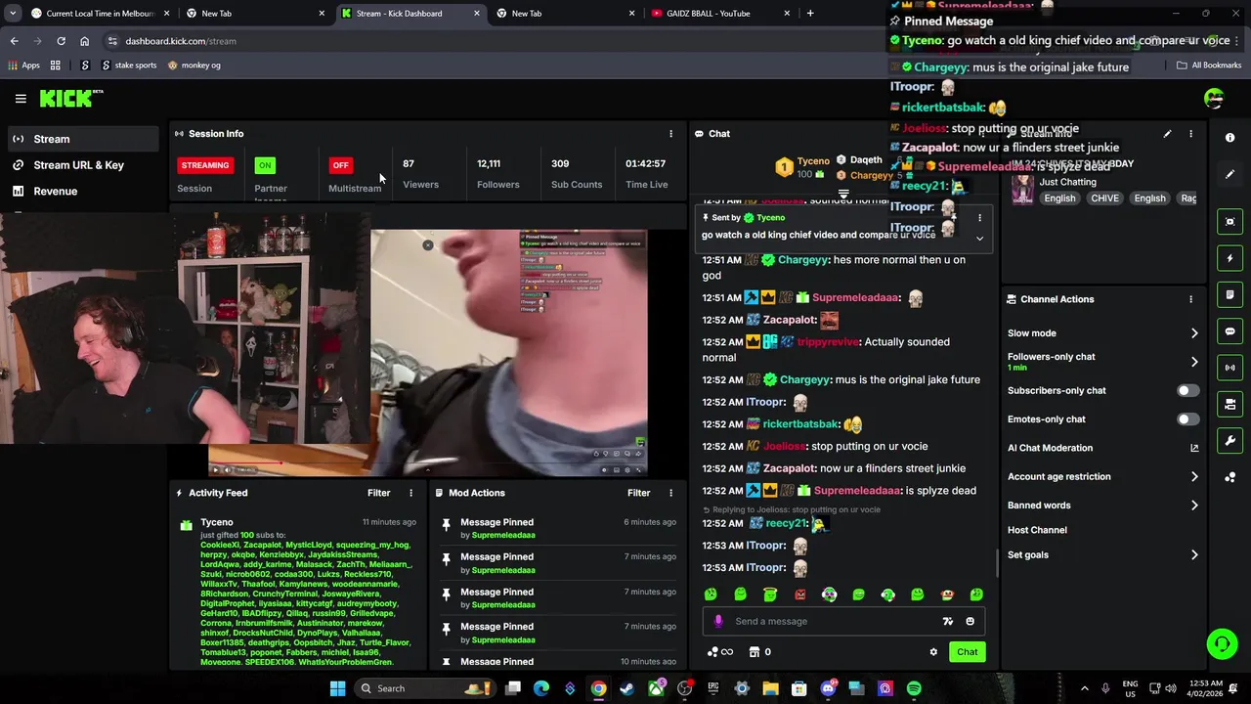
Task: Select Stream in left sidebar
Action: tap(84, 139)
